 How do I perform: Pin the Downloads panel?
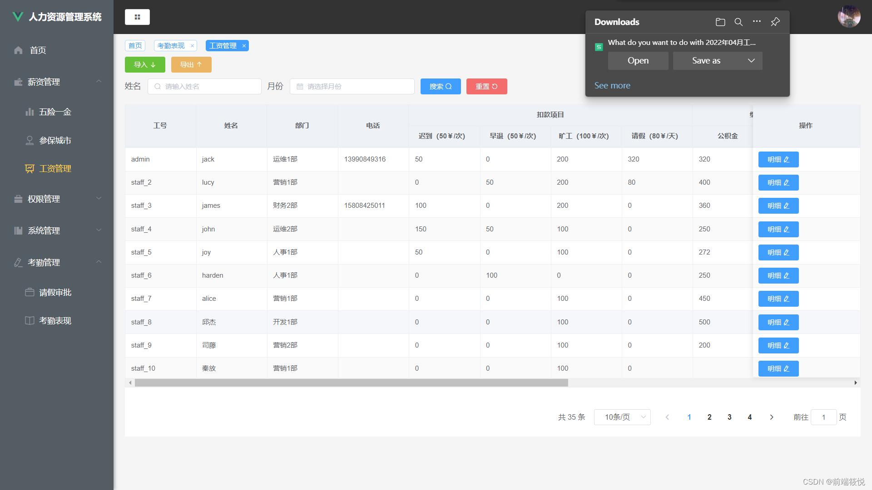[x=775, y=22]
